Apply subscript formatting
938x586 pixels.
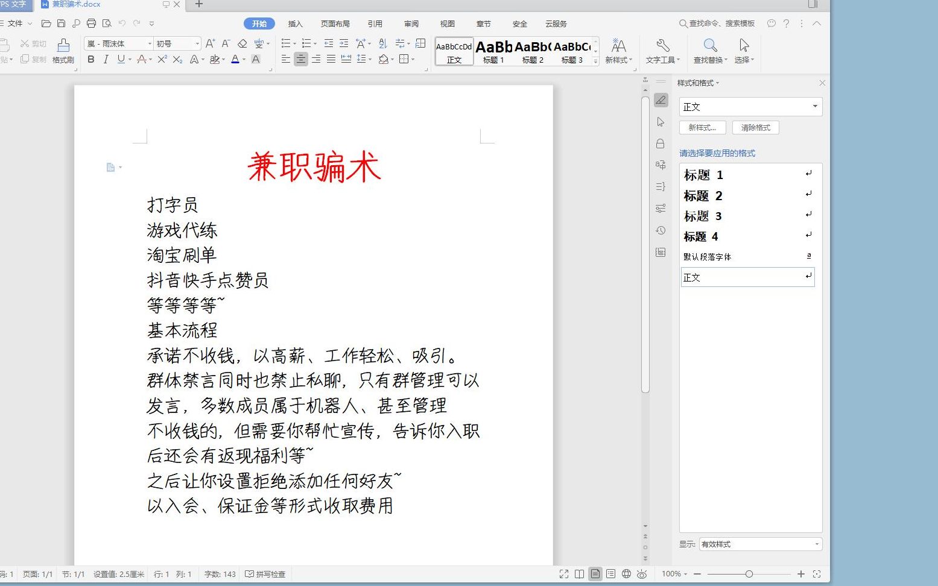(x=177, y=59)
